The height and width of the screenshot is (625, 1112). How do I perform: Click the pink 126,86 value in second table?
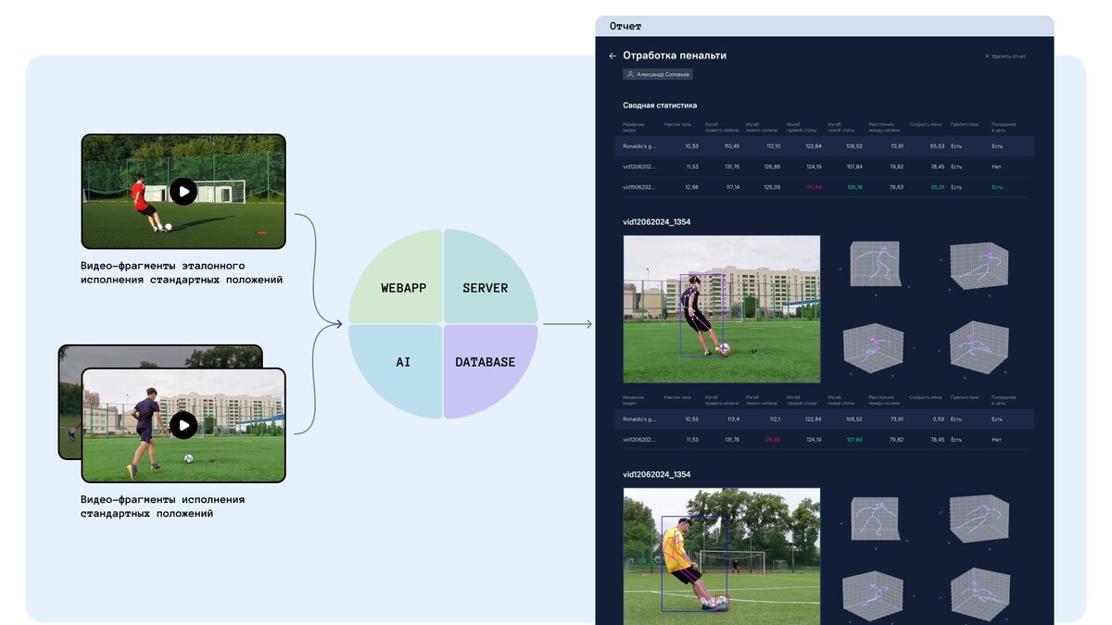772,440
